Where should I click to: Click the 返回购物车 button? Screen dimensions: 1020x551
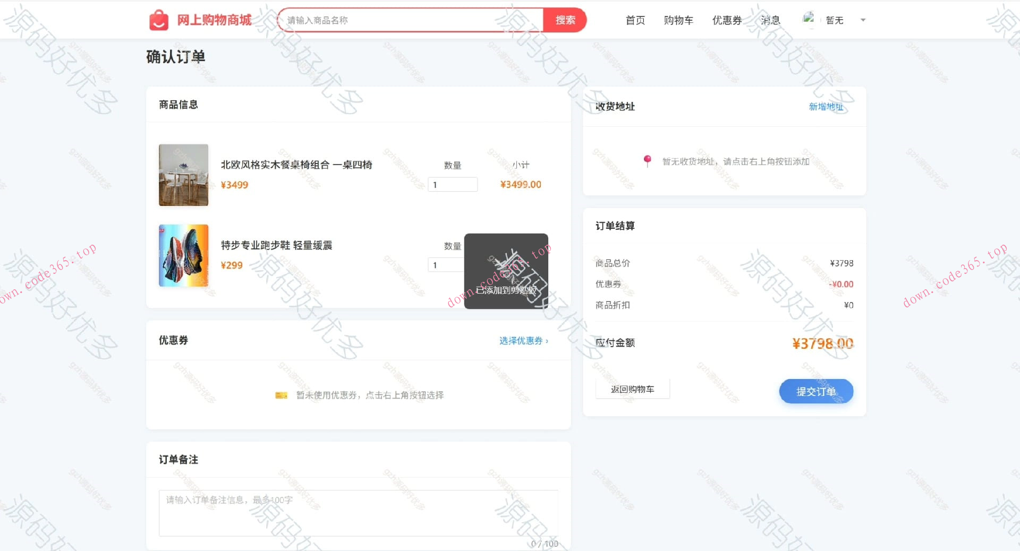pyautogui.click(x=632, y=389)
